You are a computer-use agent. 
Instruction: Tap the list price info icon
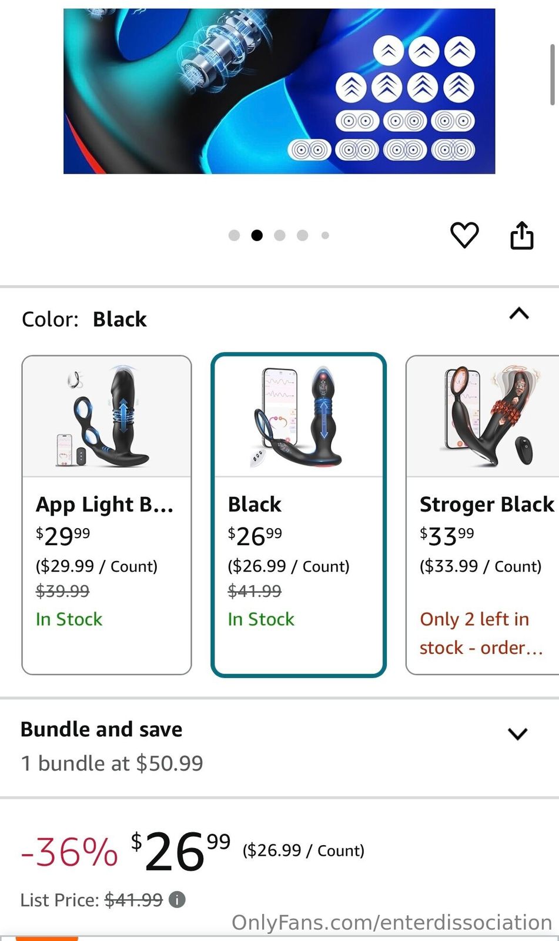[x=177, y=899]
